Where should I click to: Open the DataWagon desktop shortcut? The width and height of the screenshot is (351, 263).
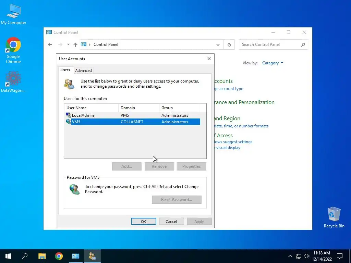(x=13, y=82)
